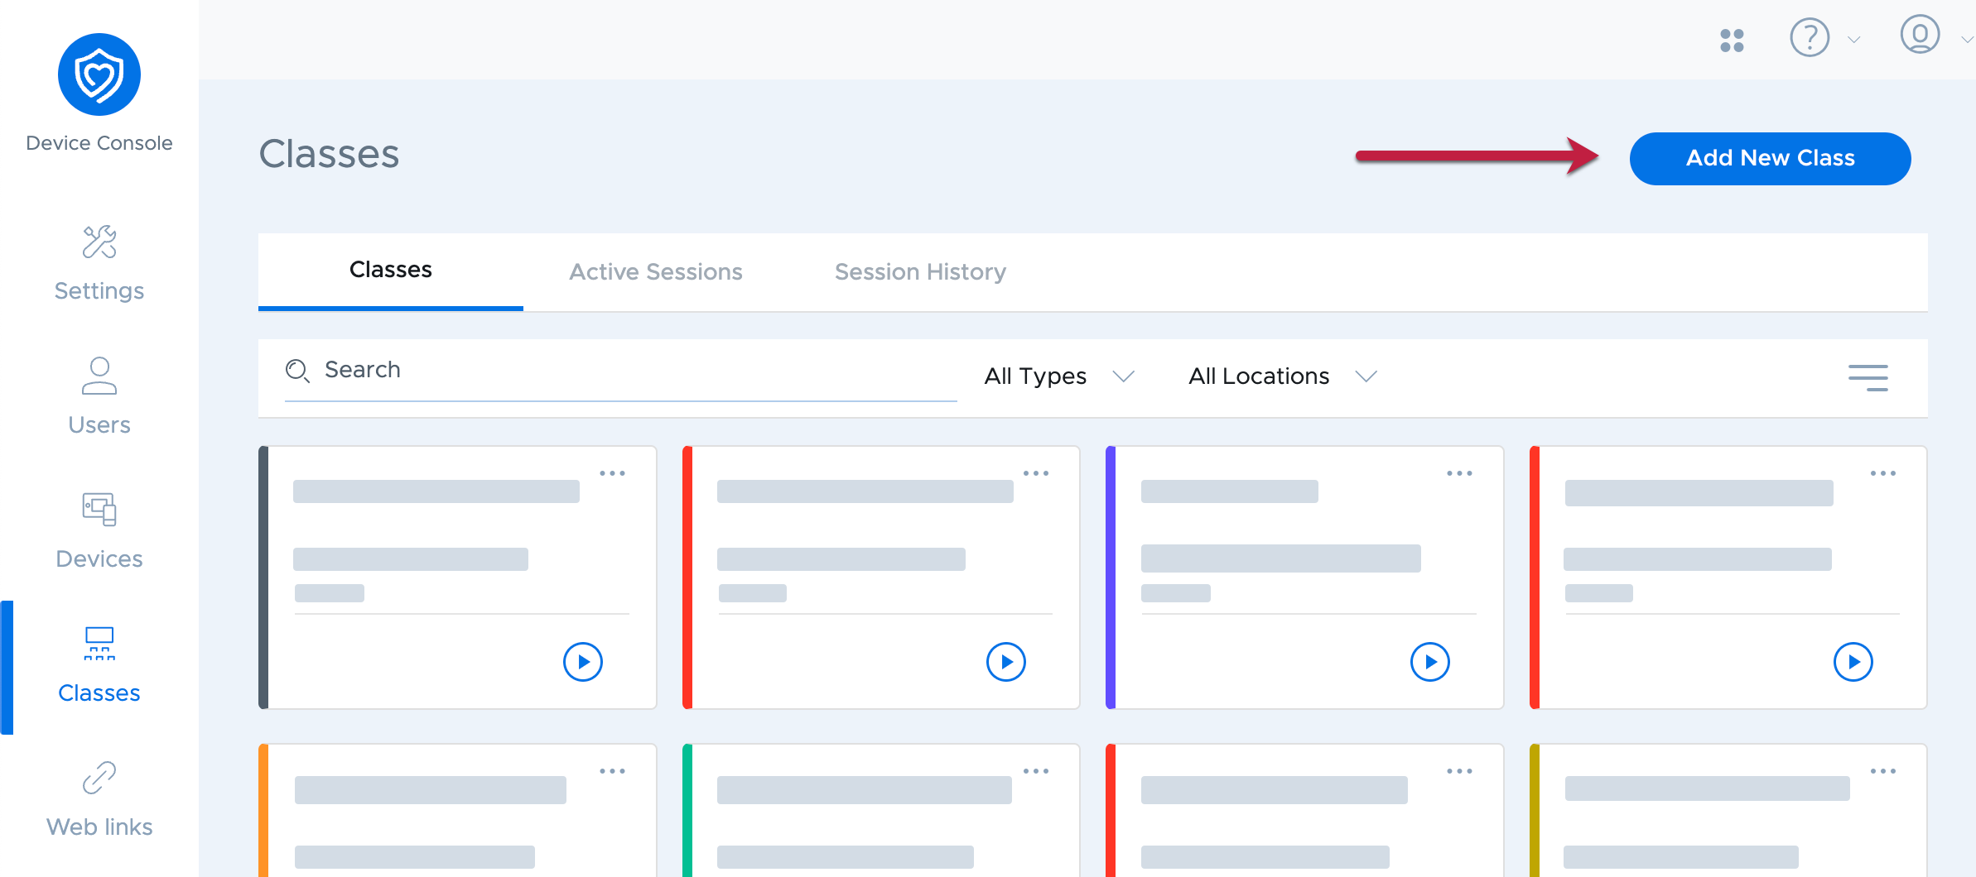Switch to the Classes tab
The image size is (1976, 877).
coord(391,271)
